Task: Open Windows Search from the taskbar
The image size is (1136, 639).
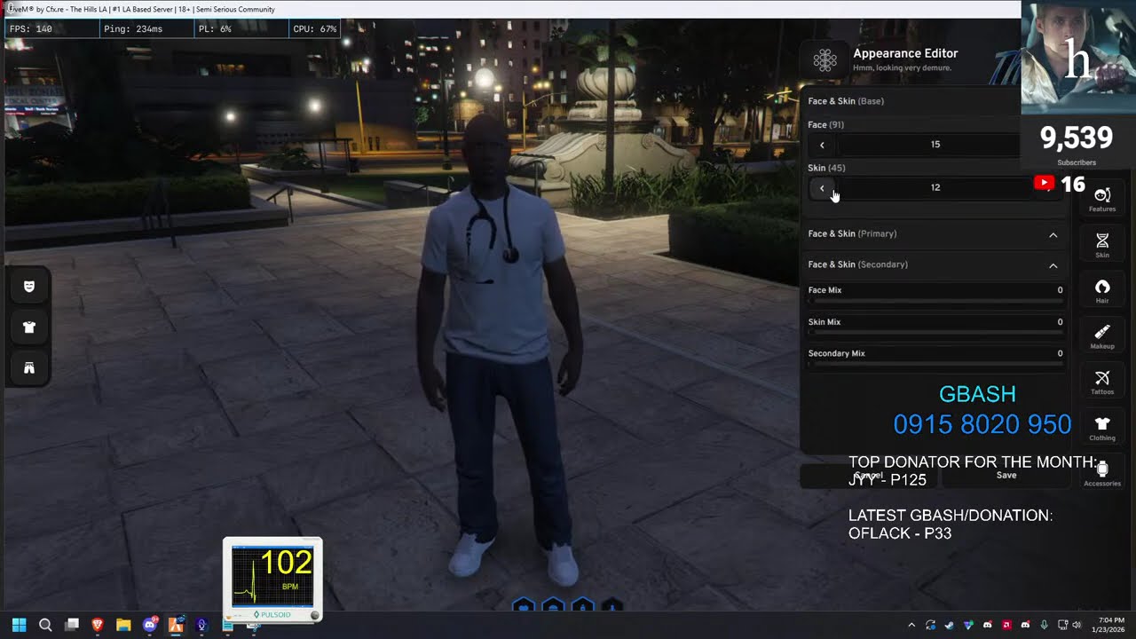Action: pos(45,625)
